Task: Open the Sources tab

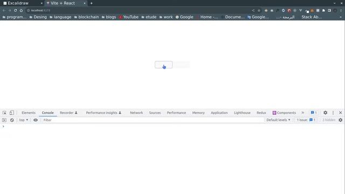Action: 155,113
